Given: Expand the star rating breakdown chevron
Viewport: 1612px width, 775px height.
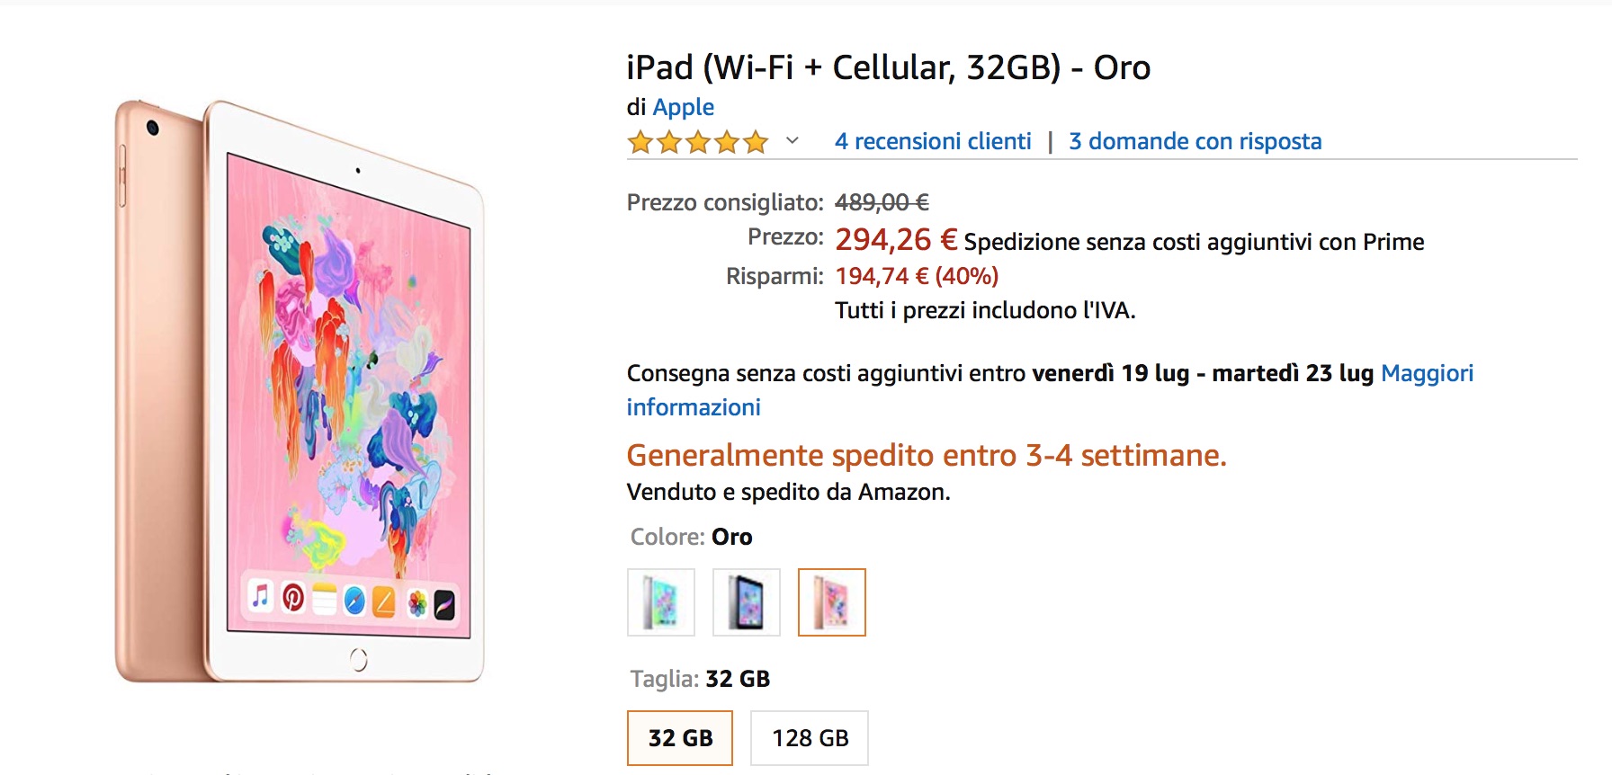Looking at the screenshot, I should [792, 141].
